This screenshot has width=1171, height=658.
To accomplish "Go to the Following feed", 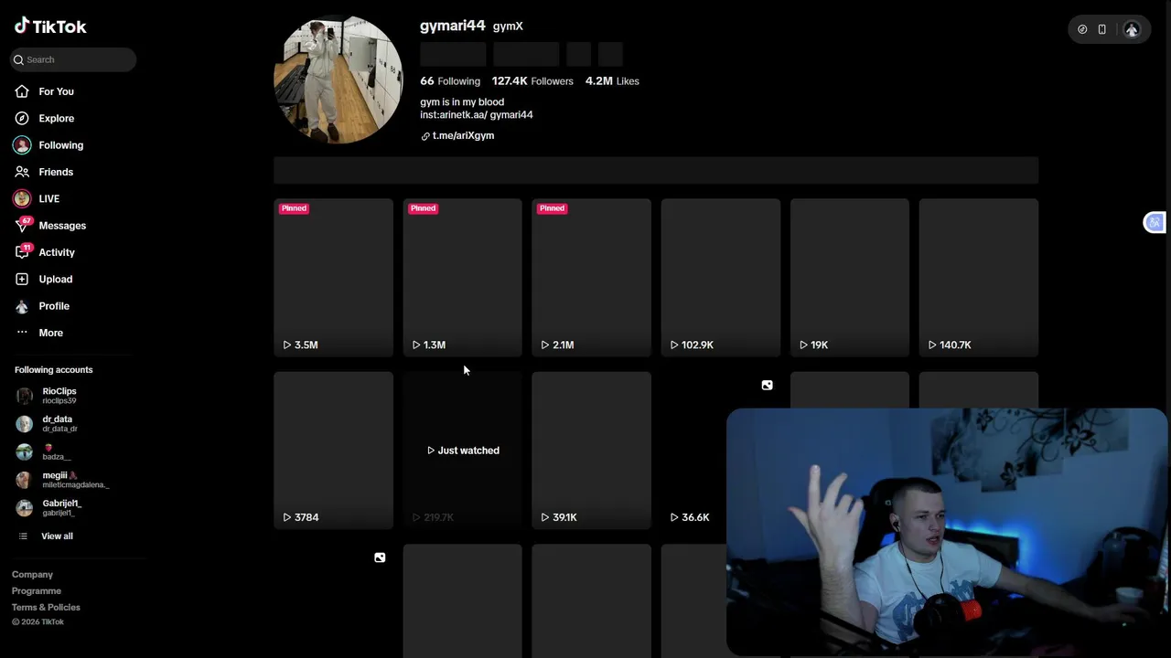I will point(60,145).
